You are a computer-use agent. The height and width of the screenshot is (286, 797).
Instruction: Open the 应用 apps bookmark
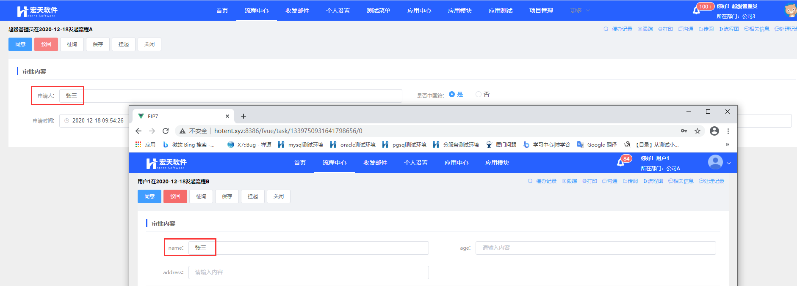pyautogui.click(x=145, y=144)
